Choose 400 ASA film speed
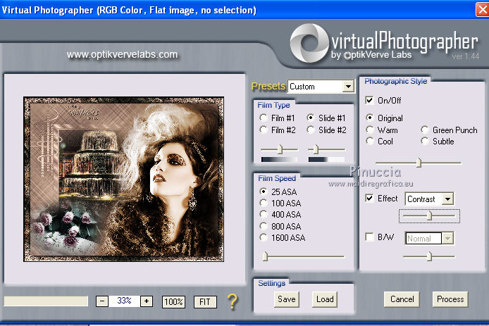 click(x=264, y=215)
